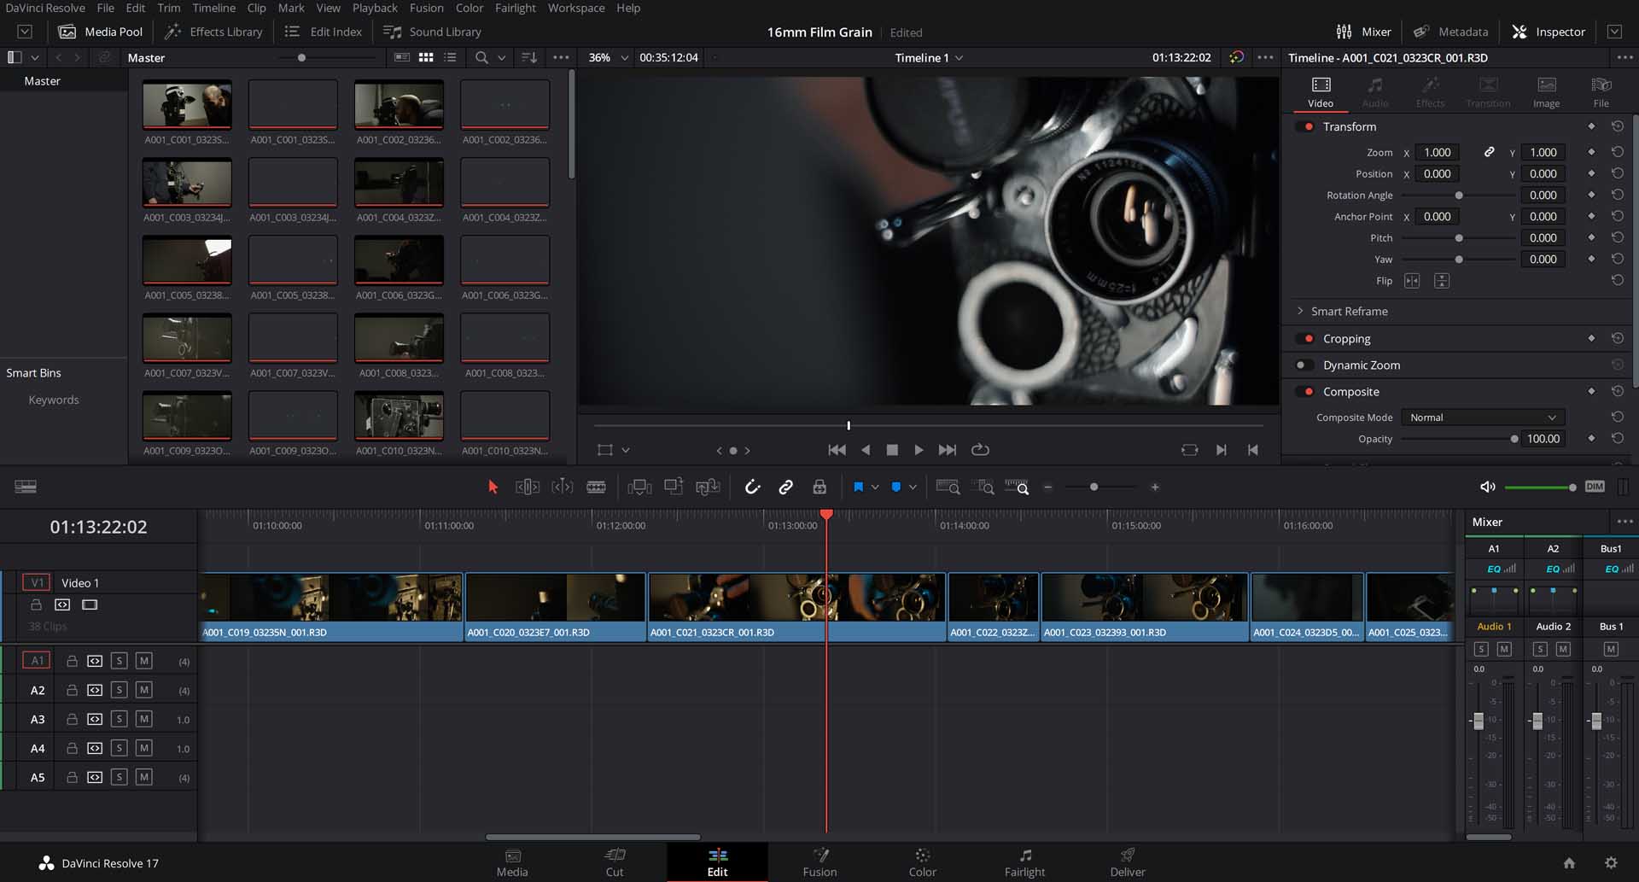Mute the A1 audio track
The width and height of the screenshot is (1639, 882).
click(144, 661)
